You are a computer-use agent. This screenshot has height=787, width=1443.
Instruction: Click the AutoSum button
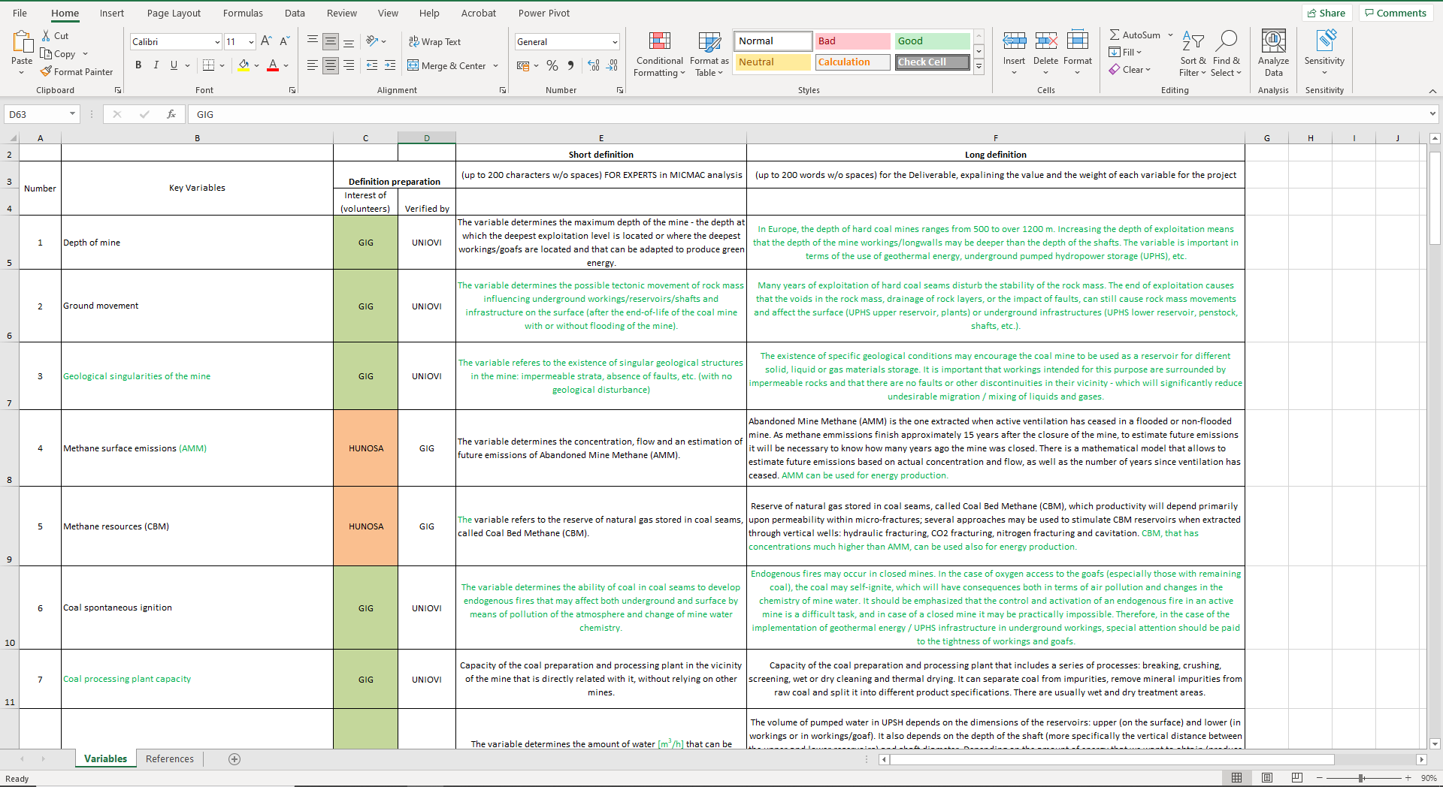point(1135,35)
